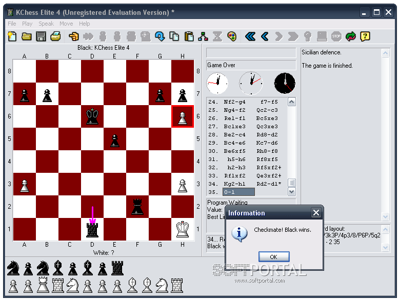Open the Play menu
The width and height of the screenshot is (399, 300).
pos(27,24)
